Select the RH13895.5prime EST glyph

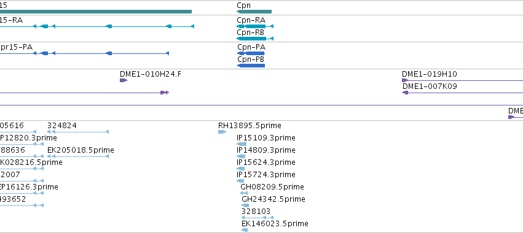[x=222, y=132]
